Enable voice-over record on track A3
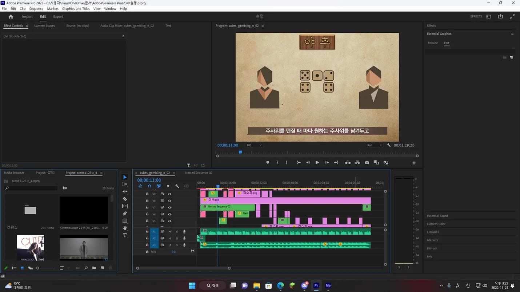The image size is (520, 292). pos(184,245)
